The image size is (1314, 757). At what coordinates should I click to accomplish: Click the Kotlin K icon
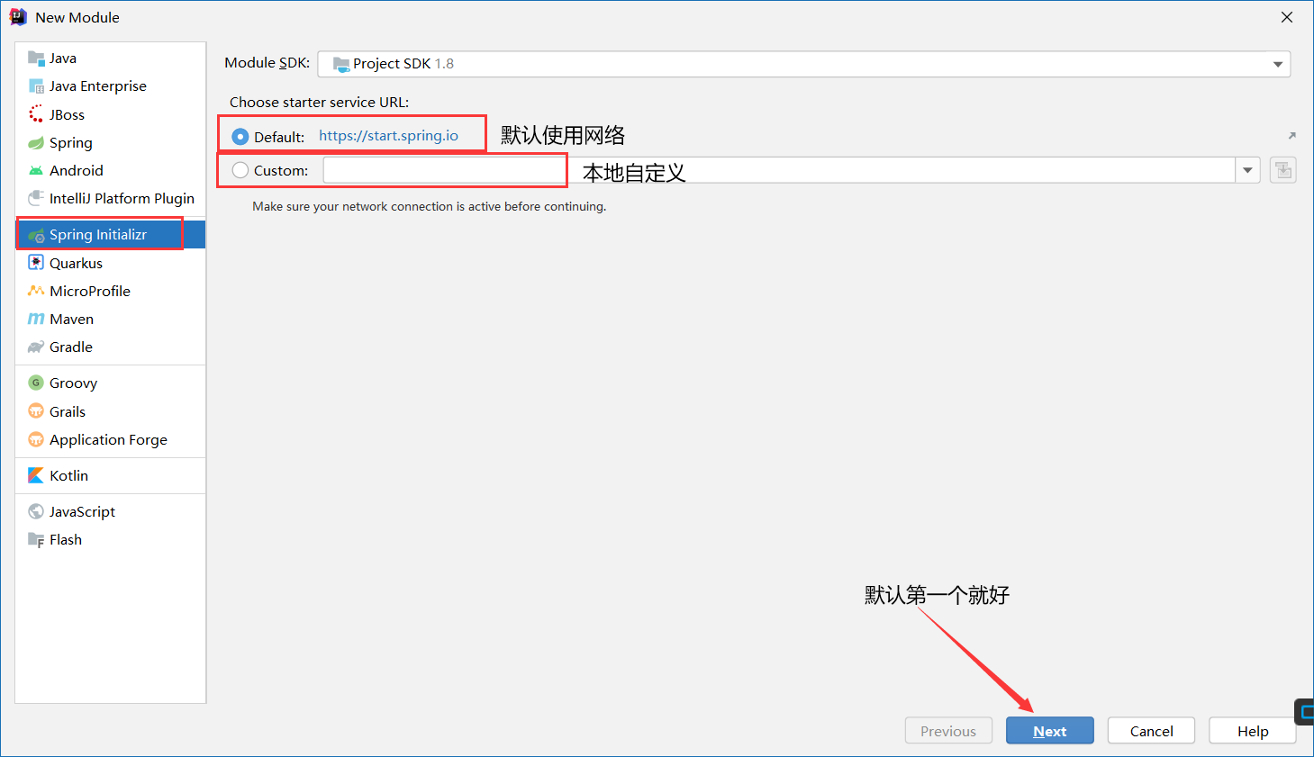click(x=36, y=475)
